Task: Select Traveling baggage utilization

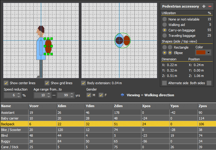Action: coord(164,36)
